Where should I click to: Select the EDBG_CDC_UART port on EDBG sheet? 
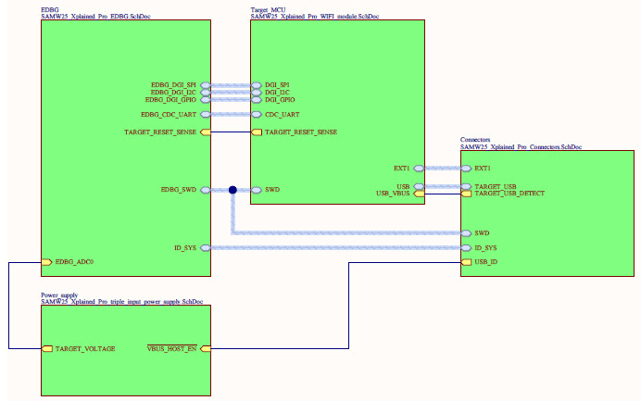click(x=205, y=115)
